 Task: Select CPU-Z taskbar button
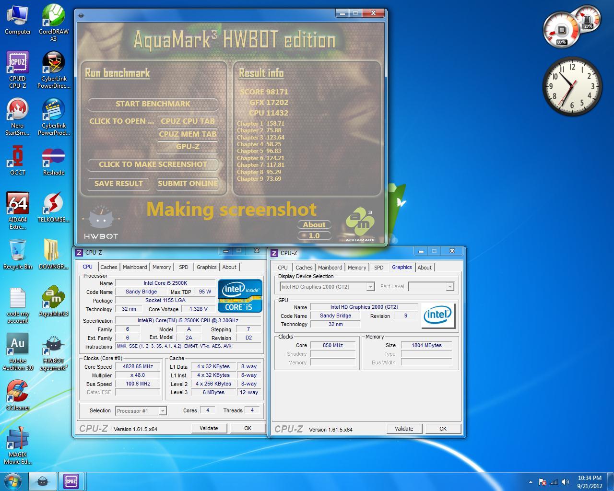pos(71,481)
